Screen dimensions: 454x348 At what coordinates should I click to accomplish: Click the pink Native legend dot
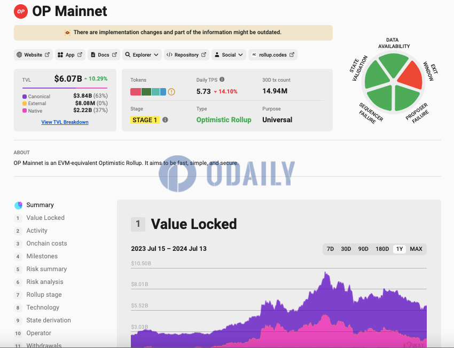(x=25, y=110)
